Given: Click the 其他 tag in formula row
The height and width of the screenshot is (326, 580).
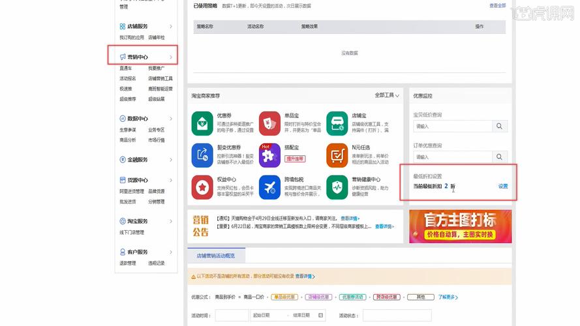Looking at the screenshot, I should click(421, 297).
